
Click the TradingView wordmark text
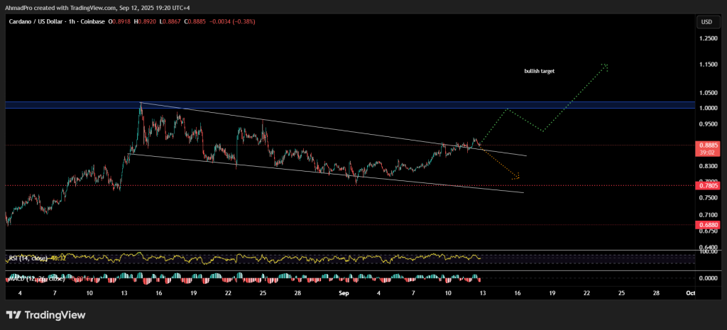(x=57, y=315)
